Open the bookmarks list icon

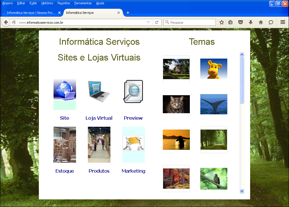click(230, 23)
